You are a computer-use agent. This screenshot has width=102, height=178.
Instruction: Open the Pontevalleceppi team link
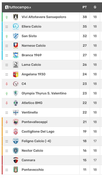pyautogui.click(x=35, y=122)
